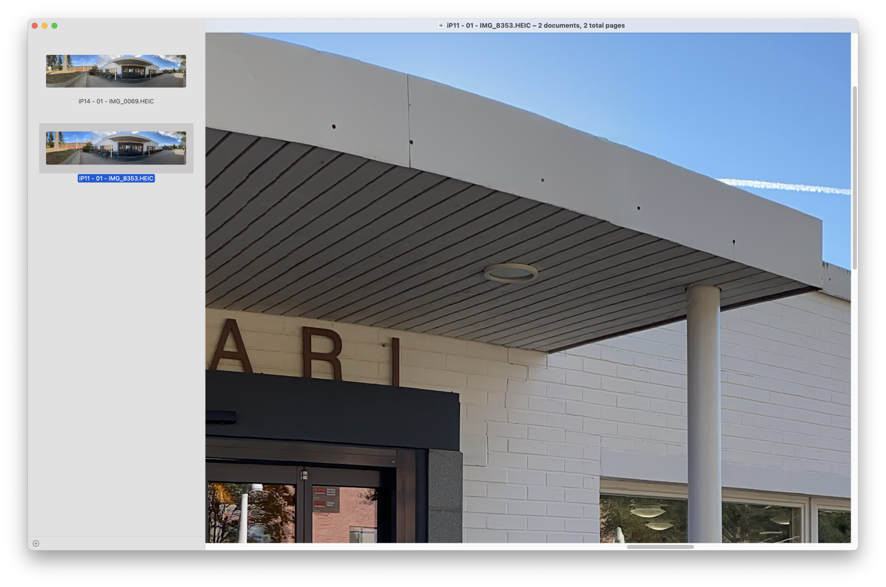
Task: Click the vertical scrollbar thumb
Action: pyautogui.click(x=854, y=177)
